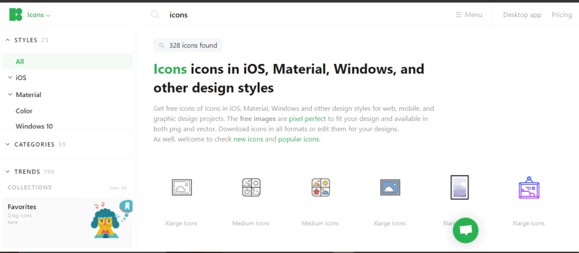Screen dimensions: 579x253
Task: Select the blue-framed Xlarge Icons picture icon
Action: 390,187
